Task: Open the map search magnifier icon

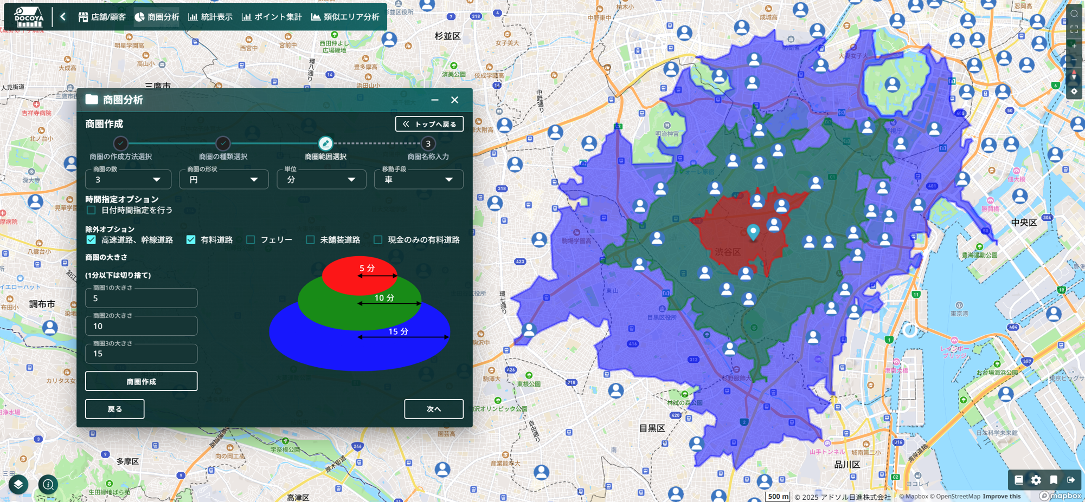Action: (1074, 14)
